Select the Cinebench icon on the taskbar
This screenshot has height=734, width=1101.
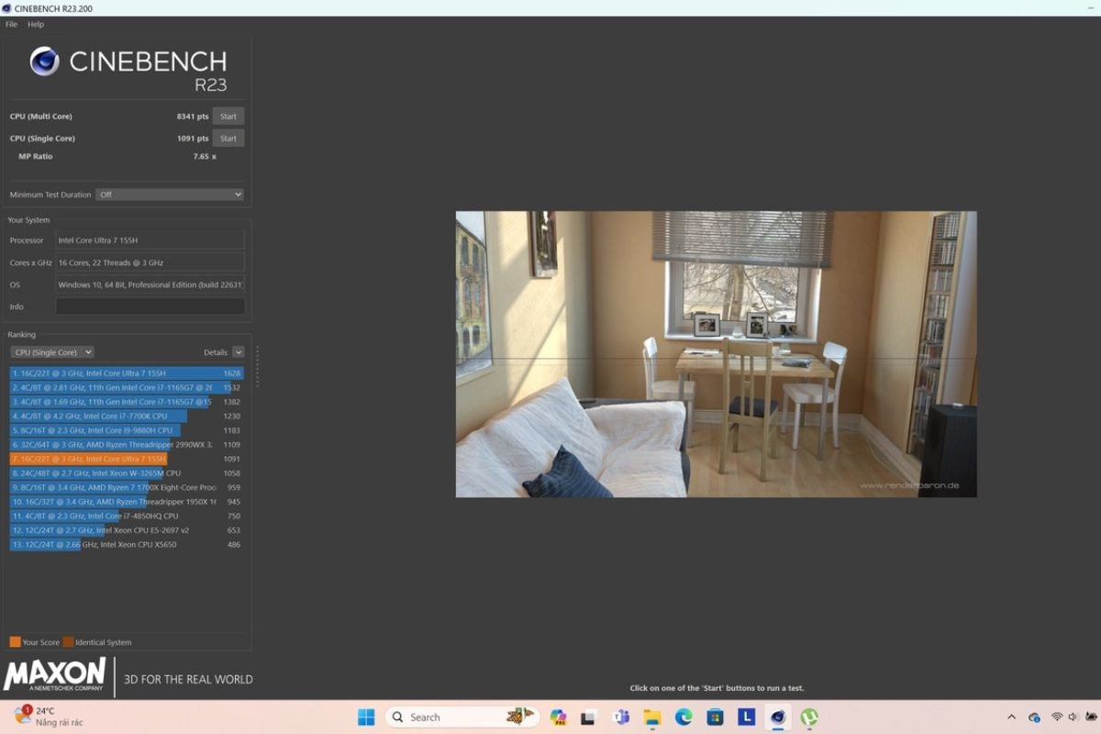coord(777,716)
